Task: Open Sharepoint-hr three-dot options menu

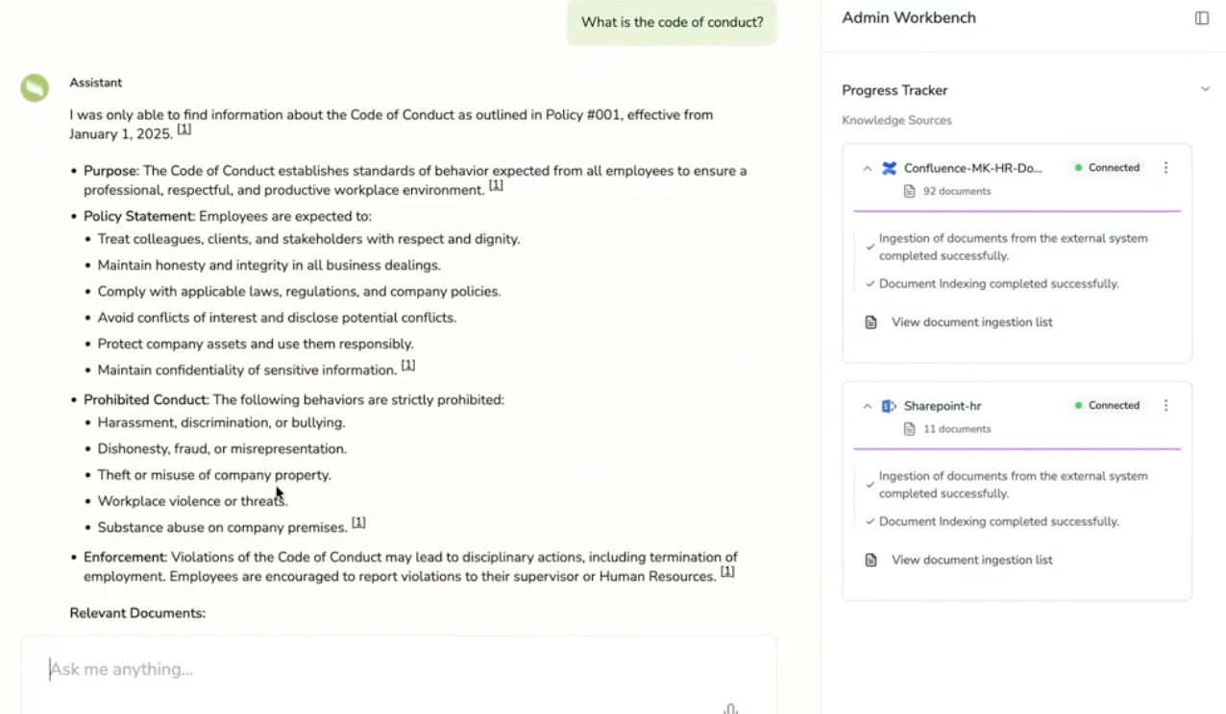Action: [1165, 406]
